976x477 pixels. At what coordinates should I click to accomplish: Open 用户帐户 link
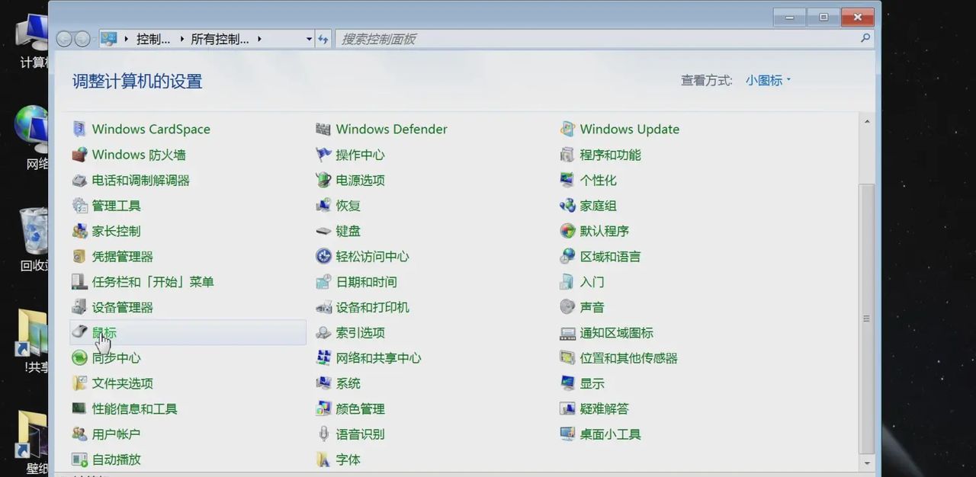(116, 434)
